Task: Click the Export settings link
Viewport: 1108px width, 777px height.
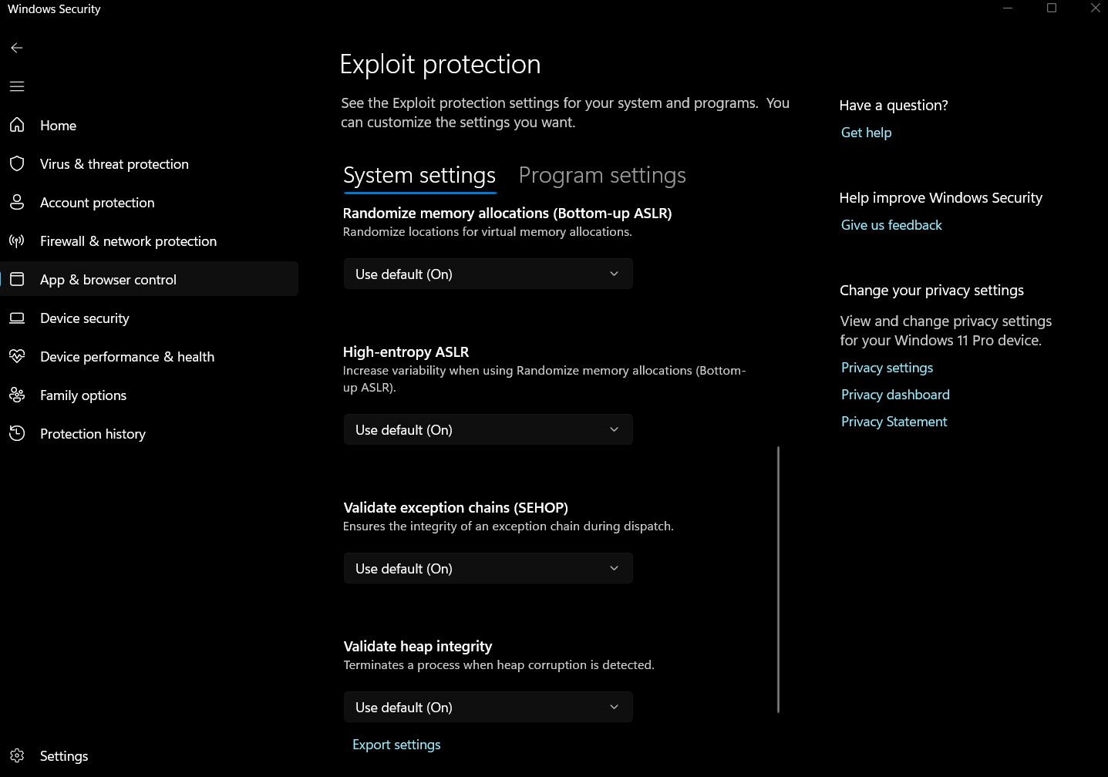Action: click(x=396, y=745)
